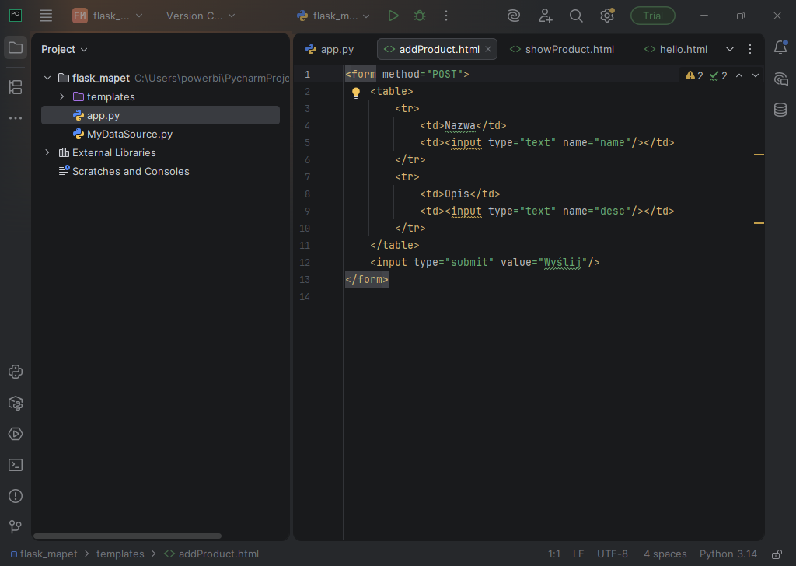Collapse the flask_mapet root folder
Image resolution: width=796 pixels, height=566 pixels.
pos(47,79)
